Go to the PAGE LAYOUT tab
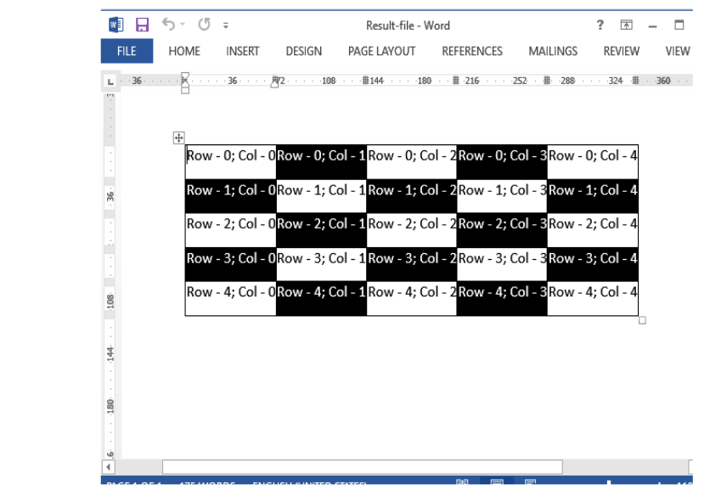This screenshot has height=496, width=710. coord(381,51)
